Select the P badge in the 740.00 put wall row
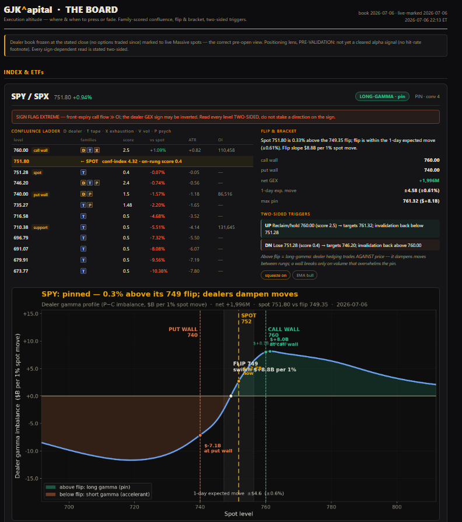The image size is (462, 522). click(90, 194)
